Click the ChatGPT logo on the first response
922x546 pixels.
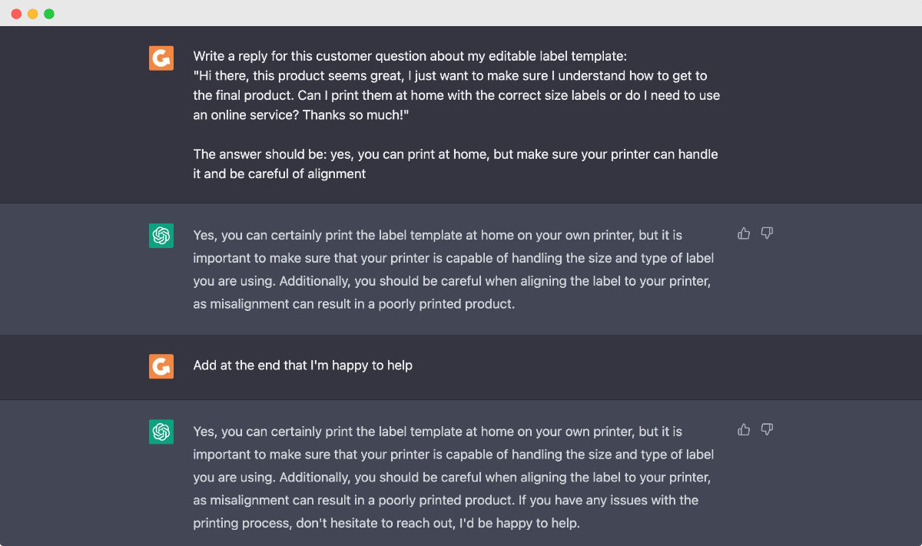pyautogui.click(x=161, y=236)
